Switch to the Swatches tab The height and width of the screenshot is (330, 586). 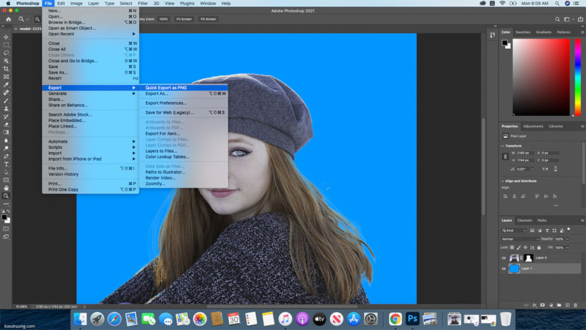pos(523,32)
